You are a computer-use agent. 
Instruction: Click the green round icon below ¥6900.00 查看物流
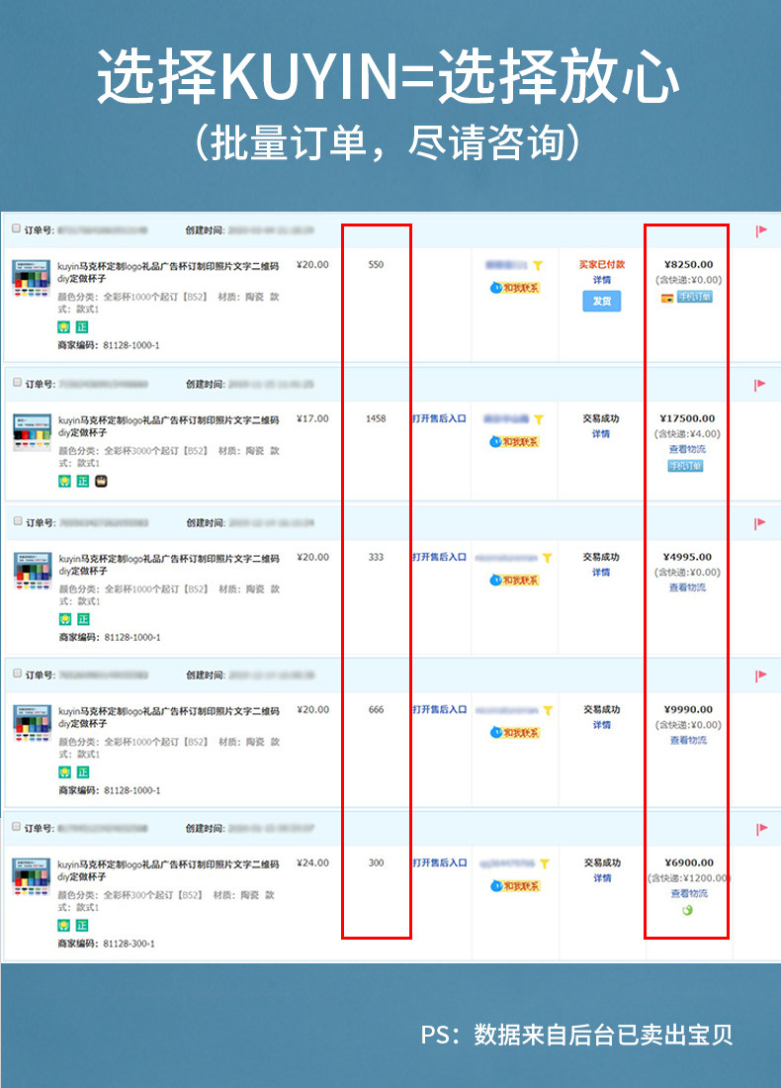click(x=687, y=910)
